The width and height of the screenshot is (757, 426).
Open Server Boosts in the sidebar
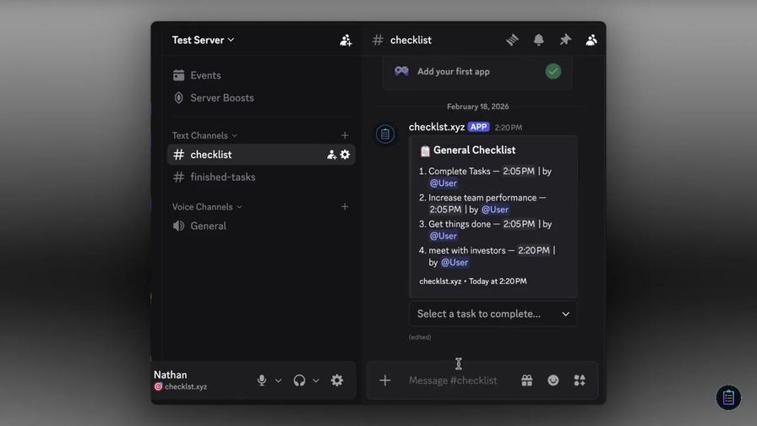[221, 98]
